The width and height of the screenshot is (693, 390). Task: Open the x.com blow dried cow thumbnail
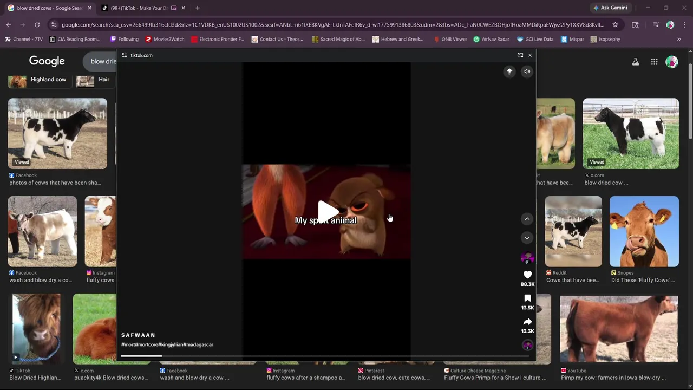click(x=631, y=134)
